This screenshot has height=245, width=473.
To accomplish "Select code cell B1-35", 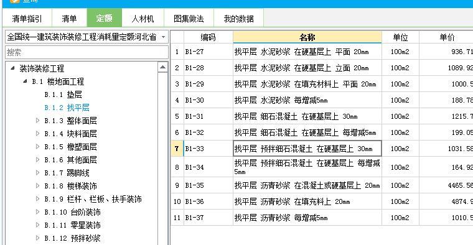I will click(x=208, y=185).
